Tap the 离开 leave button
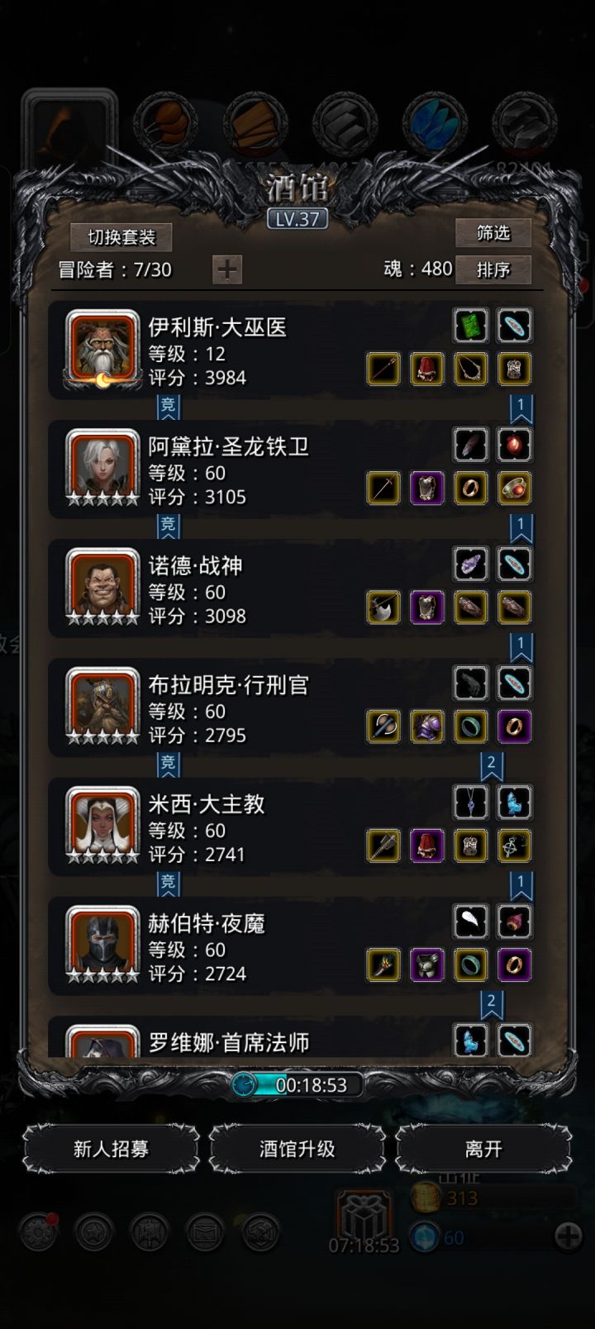The height and width of the screenshot is (1329, 595). (483, 1149)
